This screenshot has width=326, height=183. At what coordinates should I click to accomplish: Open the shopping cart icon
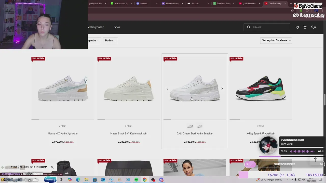(x=305, y=27)
